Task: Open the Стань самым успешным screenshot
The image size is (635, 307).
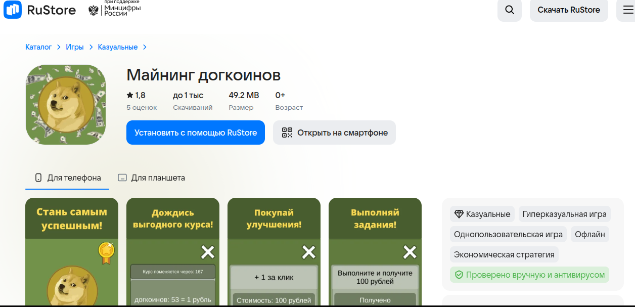Action: coord(72,251)
